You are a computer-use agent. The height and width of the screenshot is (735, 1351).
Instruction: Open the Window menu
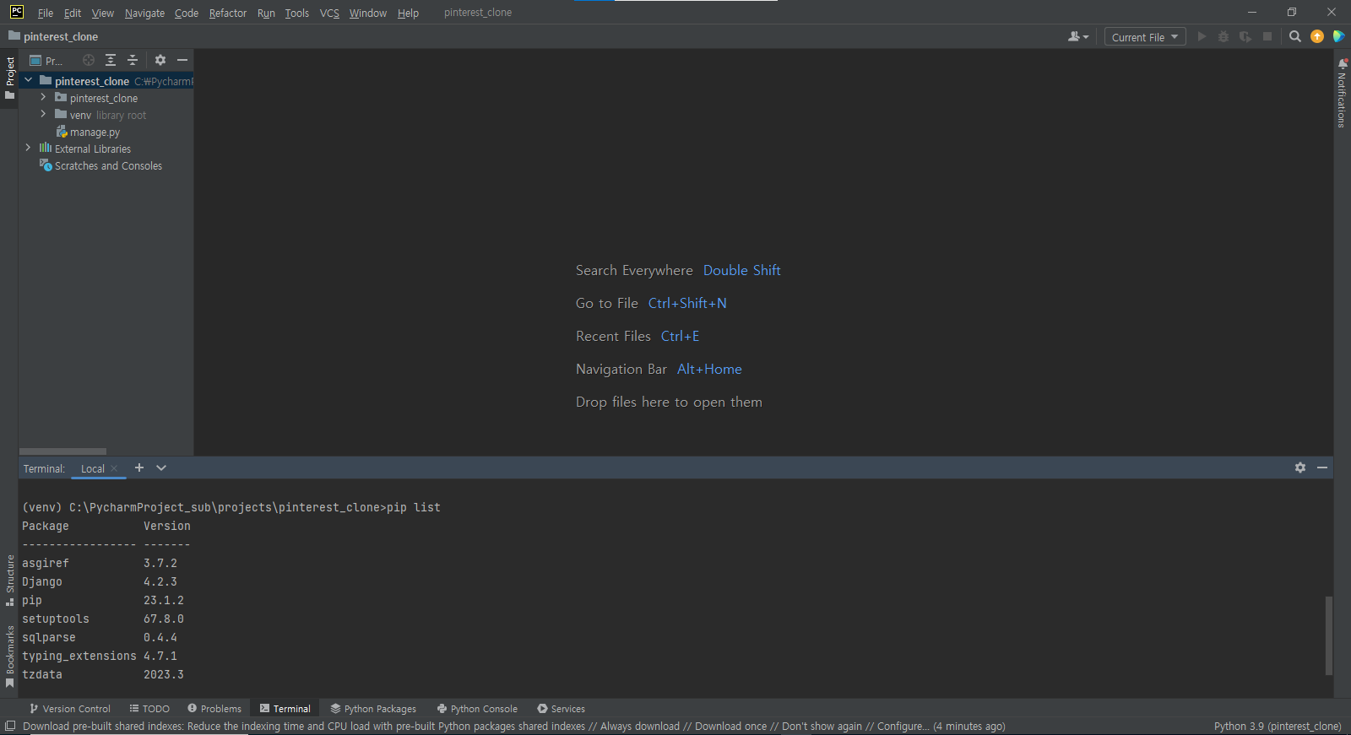click(368, 13)
